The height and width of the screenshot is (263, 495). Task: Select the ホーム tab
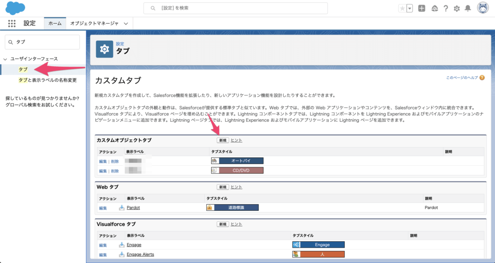(55, 23)
